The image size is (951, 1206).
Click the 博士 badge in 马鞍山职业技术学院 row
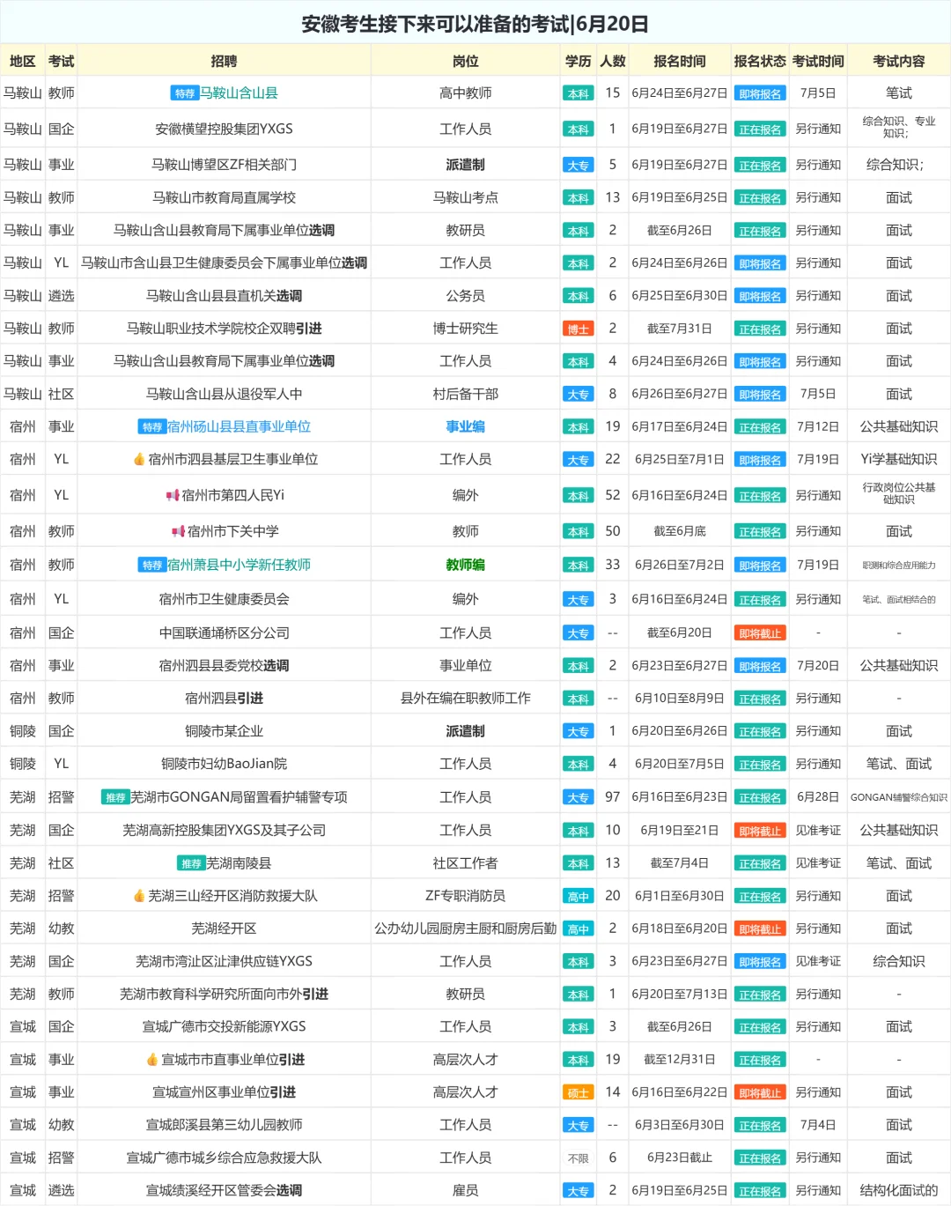[x=578, y=329]
